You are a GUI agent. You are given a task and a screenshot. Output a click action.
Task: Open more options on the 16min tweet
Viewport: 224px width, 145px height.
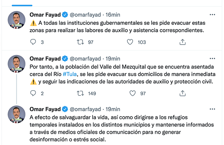212,15
